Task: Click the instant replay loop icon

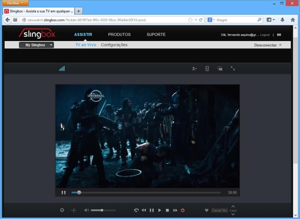Action: 136,210
